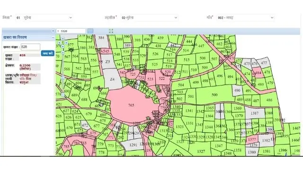Zoom out using the minus icon
This screenshot has height=170, width=303.
coord(63,95)
